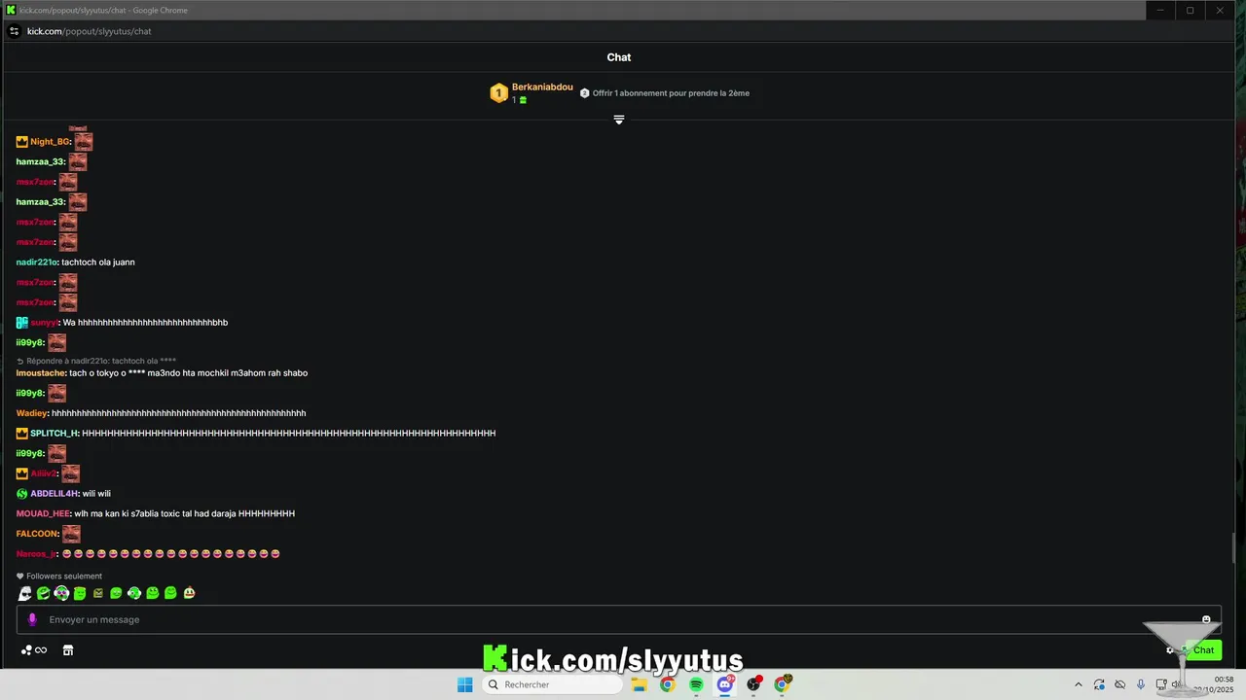The width and height of the screenshot is (1246, 700).
Task: Click the green Chat send button
Action: pos(1204,650)
